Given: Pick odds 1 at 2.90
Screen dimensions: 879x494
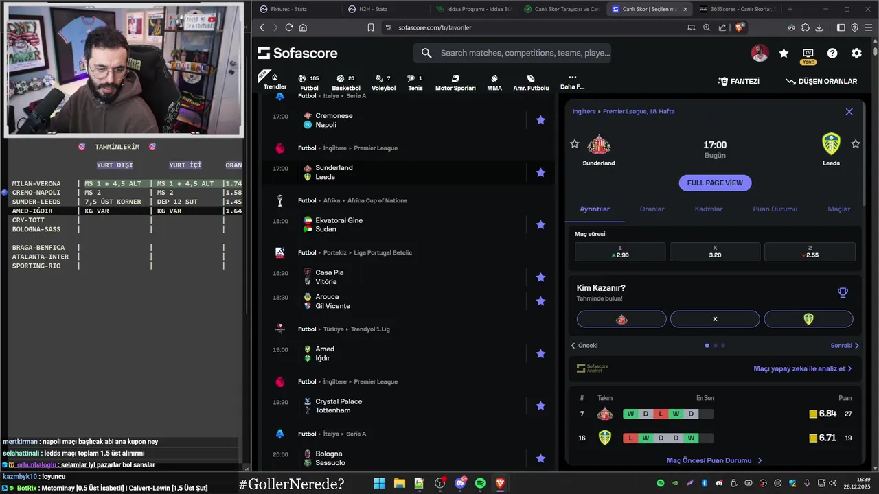Looking at the screenshot, I should [x=620, y=252].
